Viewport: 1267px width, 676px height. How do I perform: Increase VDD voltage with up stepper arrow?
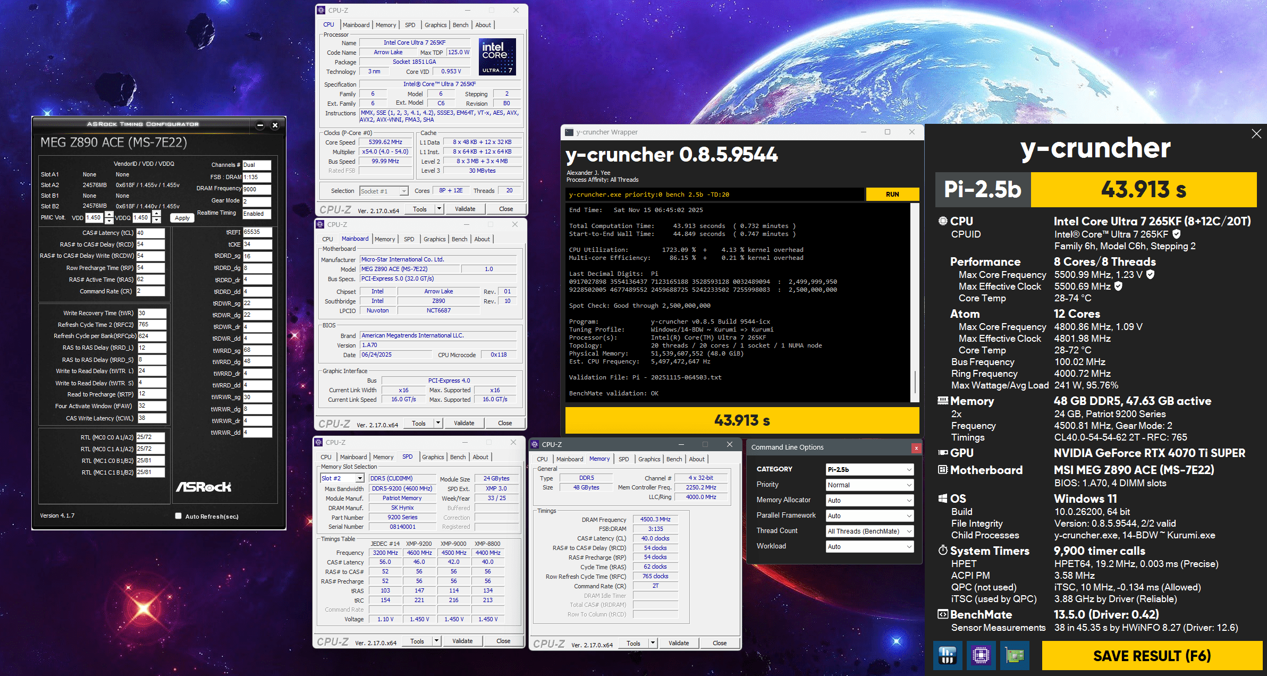(109, 215)
